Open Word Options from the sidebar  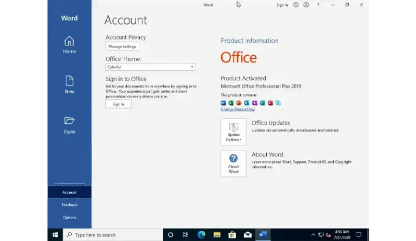[x=70, y=217]
